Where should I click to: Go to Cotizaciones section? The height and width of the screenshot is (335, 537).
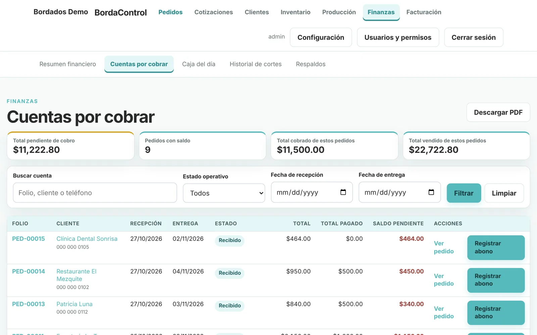point(213,12)
